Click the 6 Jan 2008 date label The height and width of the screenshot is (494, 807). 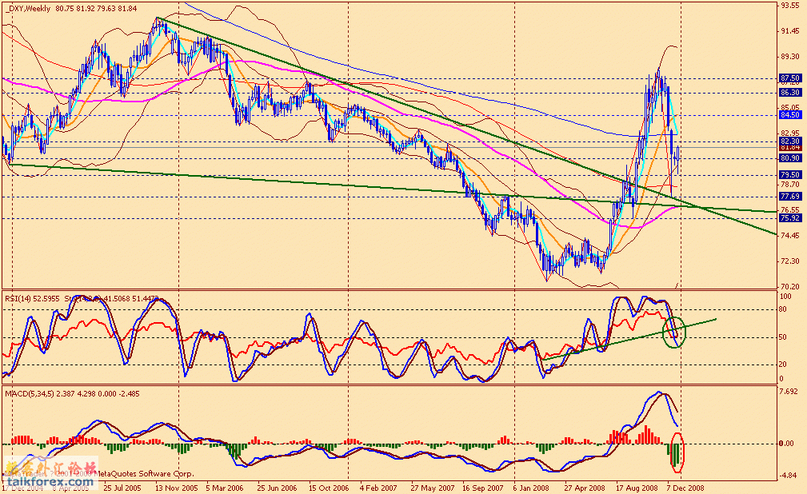(531, 488)
